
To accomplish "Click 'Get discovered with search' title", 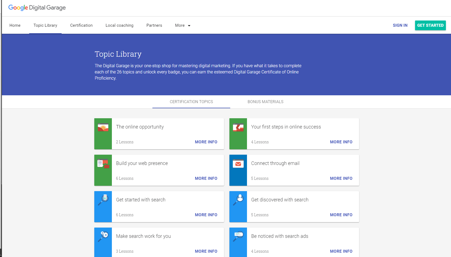I will 280,200.
